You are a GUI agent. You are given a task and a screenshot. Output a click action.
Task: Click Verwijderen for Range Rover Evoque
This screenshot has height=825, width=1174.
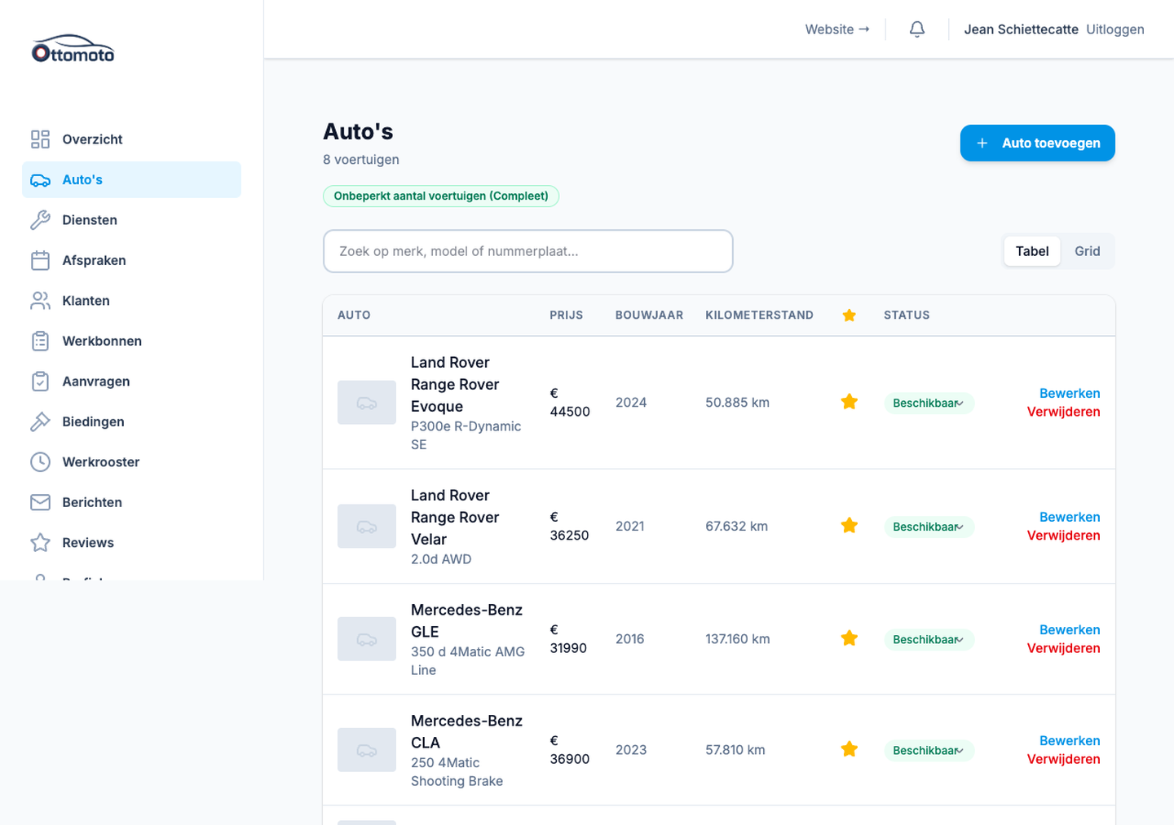(1064, 412)
